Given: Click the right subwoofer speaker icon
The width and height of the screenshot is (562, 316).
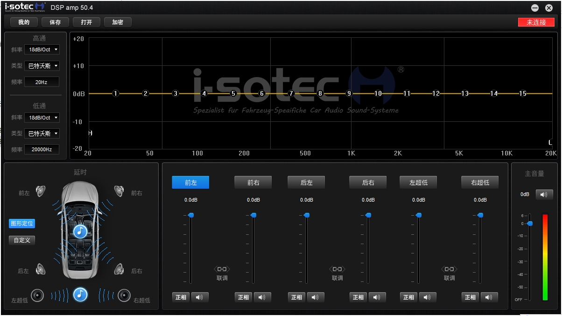Looking at the screenshot, I should pos(124,295).
